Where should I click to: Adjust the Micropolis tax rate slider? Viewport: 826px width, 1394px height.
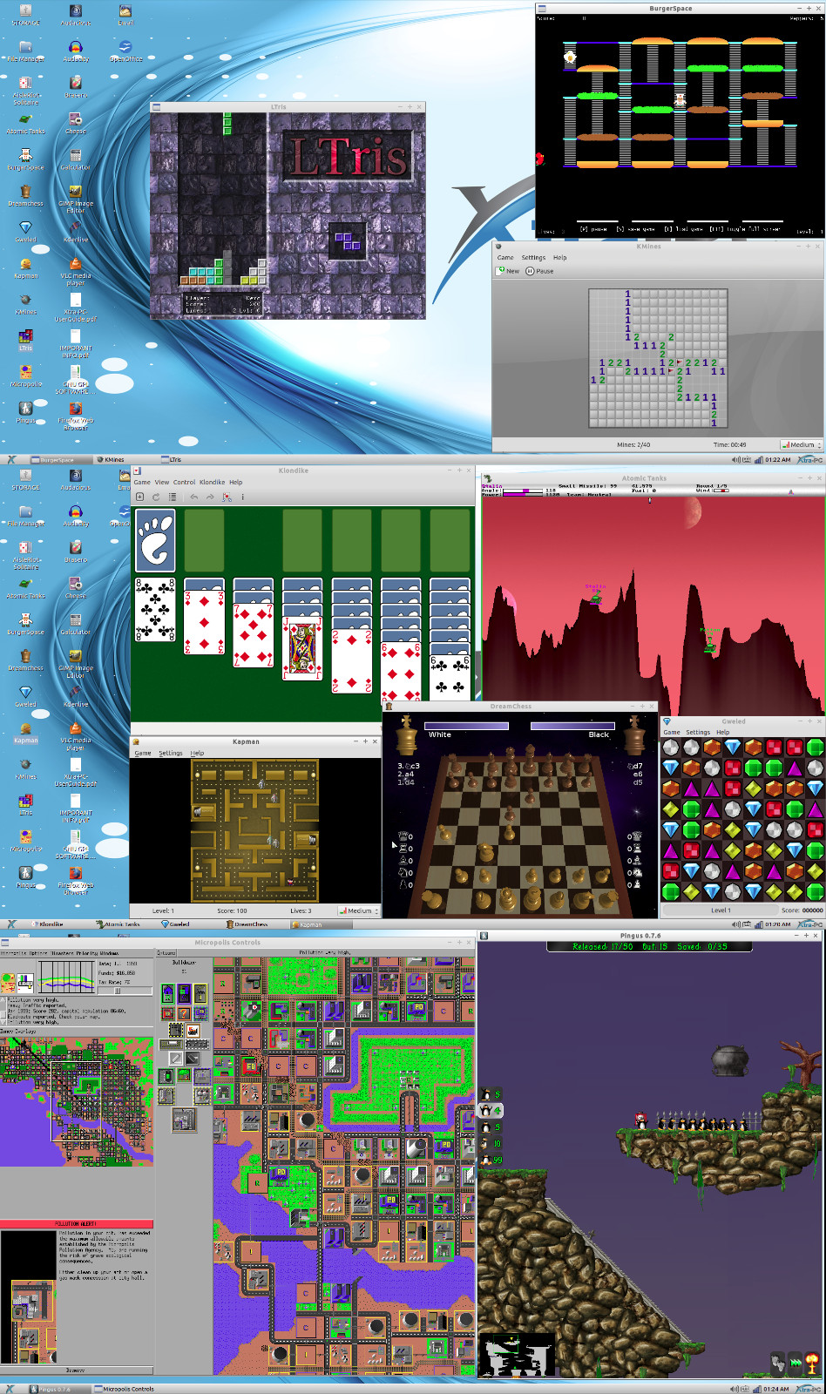[x=125, y=991]
